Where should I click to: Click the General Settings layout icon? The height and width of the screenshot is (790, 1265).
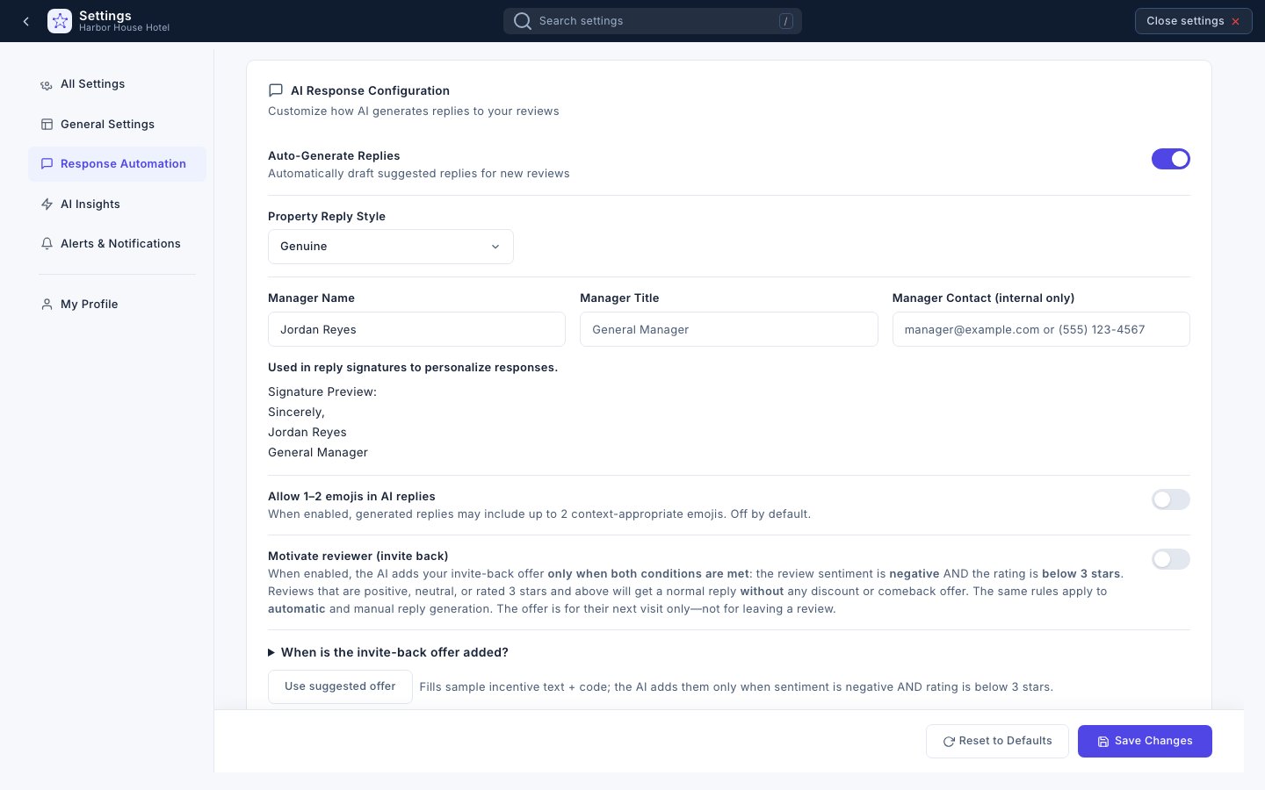click(x=47, y=125)
